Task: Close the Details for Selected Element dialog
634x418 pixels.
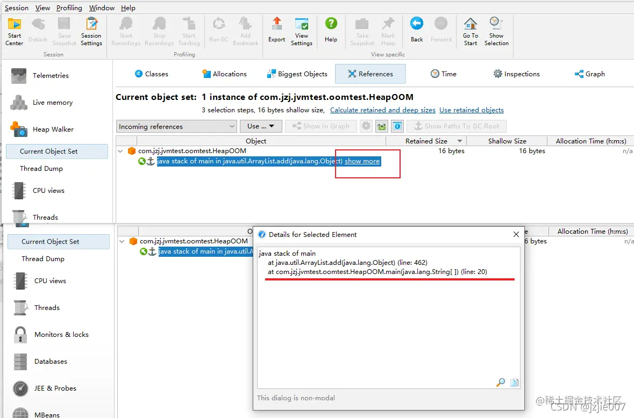Action: (x=516, y=235)
